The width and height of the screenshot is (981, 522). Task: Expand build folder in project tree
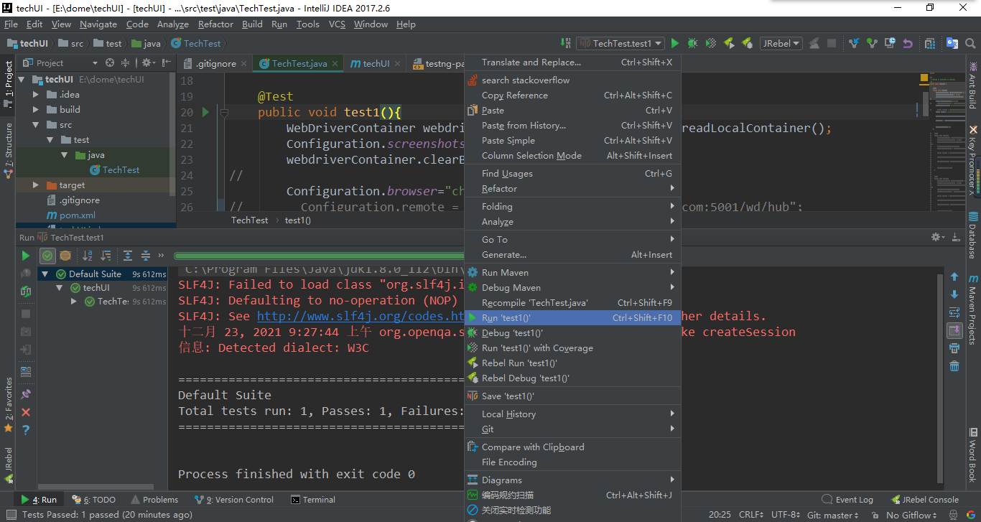(x=36, y=109)
